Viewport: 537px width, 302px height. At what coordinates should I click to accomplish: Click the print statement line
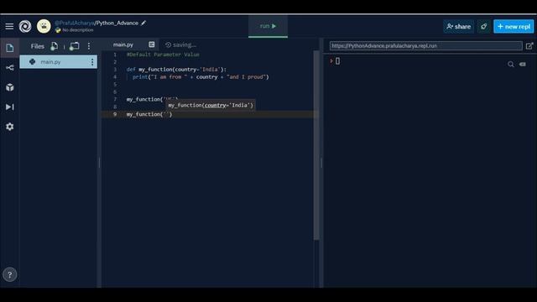click(201, 77)
